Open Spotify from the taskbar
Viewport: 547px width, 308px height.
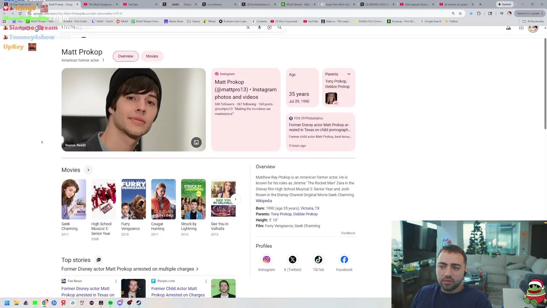click(x=110, y=303)
